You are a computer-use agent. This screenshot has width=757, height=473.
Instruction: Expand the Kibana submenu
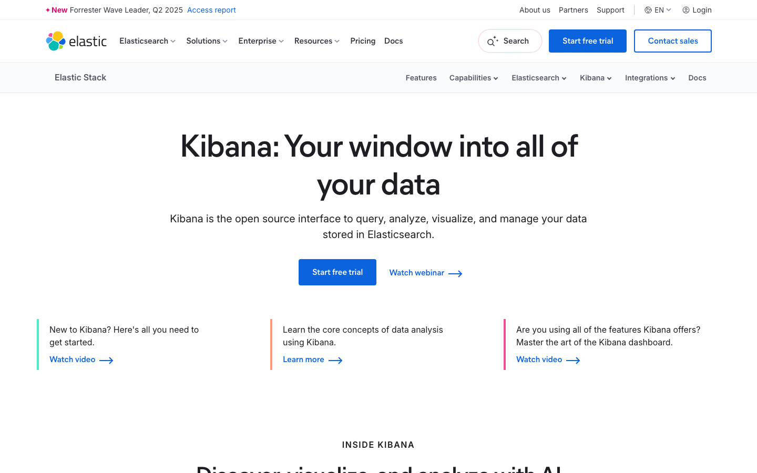click(596, 78)
